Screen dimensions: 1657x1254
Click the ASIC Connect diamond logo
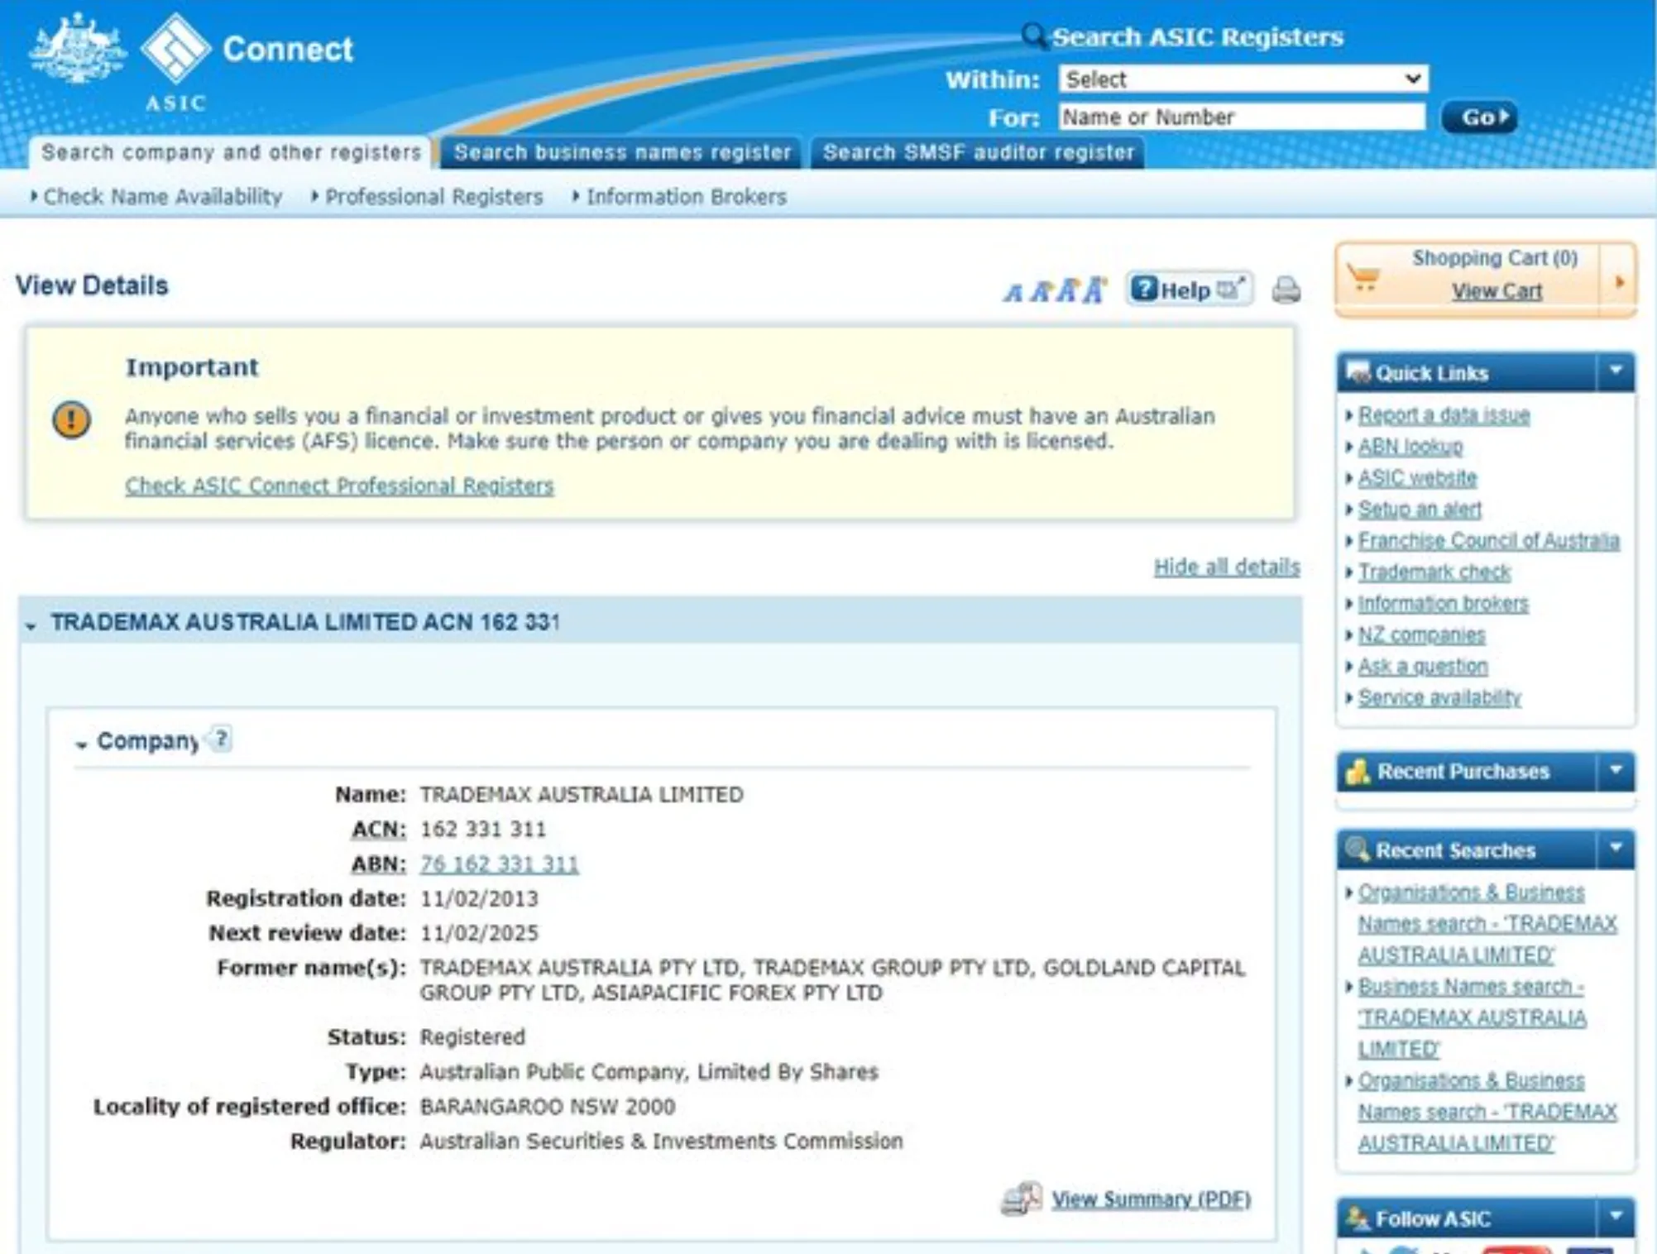pyautogui.click(x=175, y=50)
